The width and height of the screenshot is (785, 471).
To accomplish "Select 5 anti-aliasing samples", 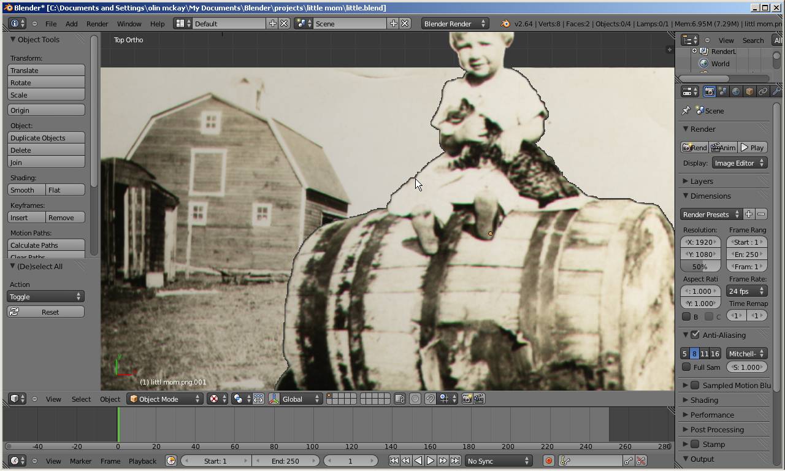I will [684, 353].
